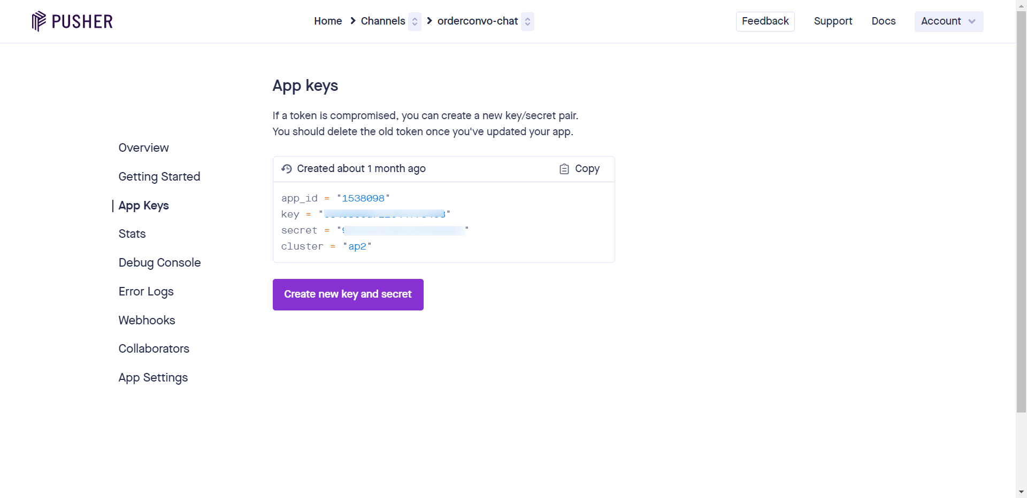
Task: Expand the Account dropdown menu
Action: tap(948, 21)
